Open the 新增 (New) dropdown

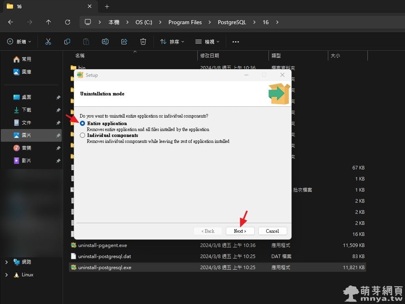click(19, 42)
